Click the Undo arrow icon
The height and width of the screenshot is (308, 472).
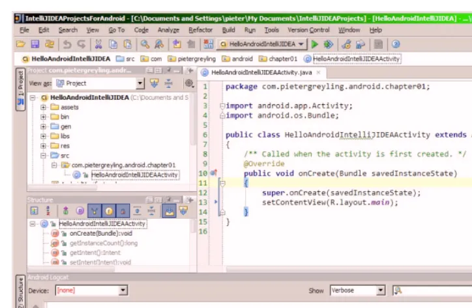point(67,44)
